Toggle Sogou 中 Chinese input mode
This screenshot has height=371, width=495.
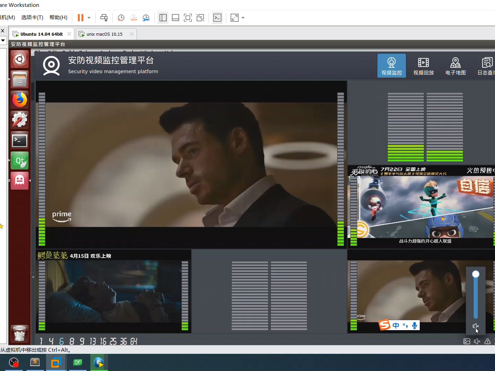coord(396,325)
